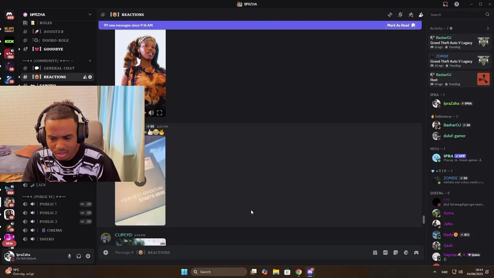
Task: Open Windows Start menu
Action: pos(184,272)
